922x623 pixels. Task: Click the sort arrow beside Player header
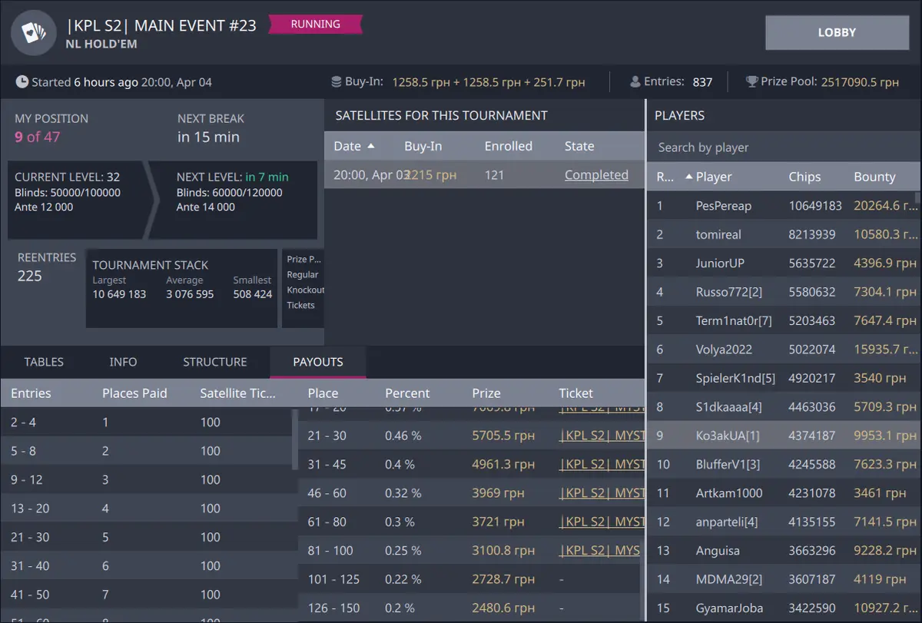point(688,177)
